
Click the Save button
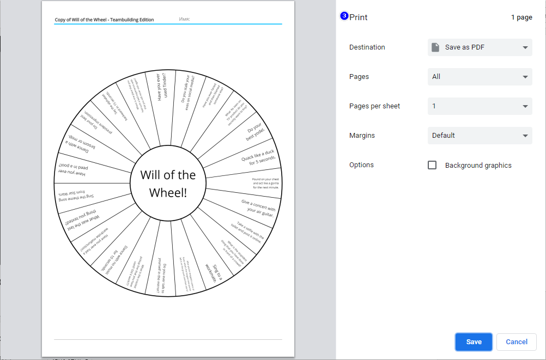(473, 341)
